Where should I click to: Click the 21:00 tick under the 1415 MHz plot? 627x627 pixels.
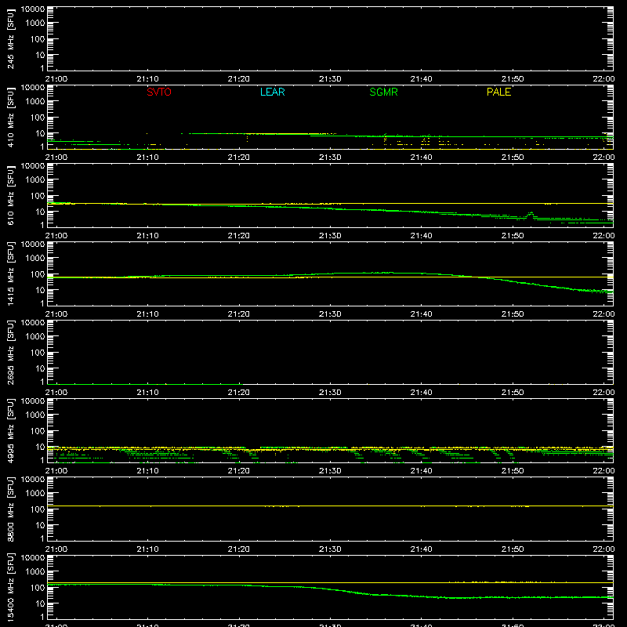tap(56, 314)
